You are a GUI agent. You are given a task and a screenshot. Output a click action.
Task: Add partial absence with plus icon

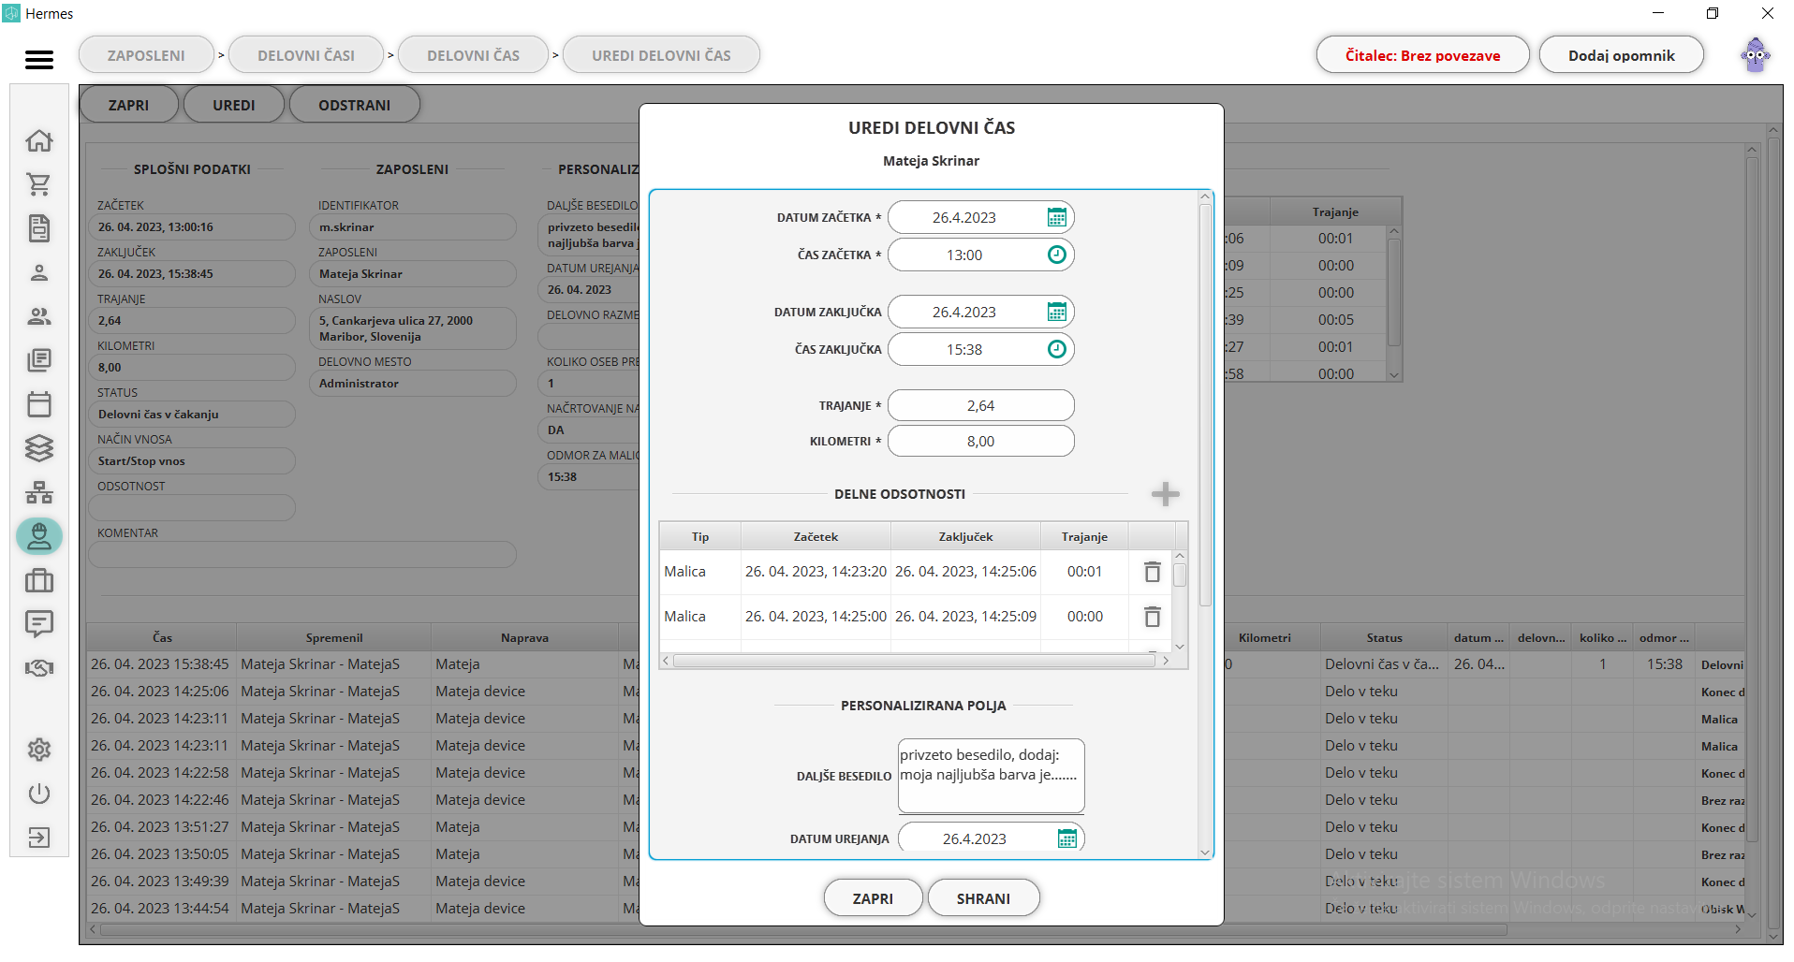pos(1165,494)
